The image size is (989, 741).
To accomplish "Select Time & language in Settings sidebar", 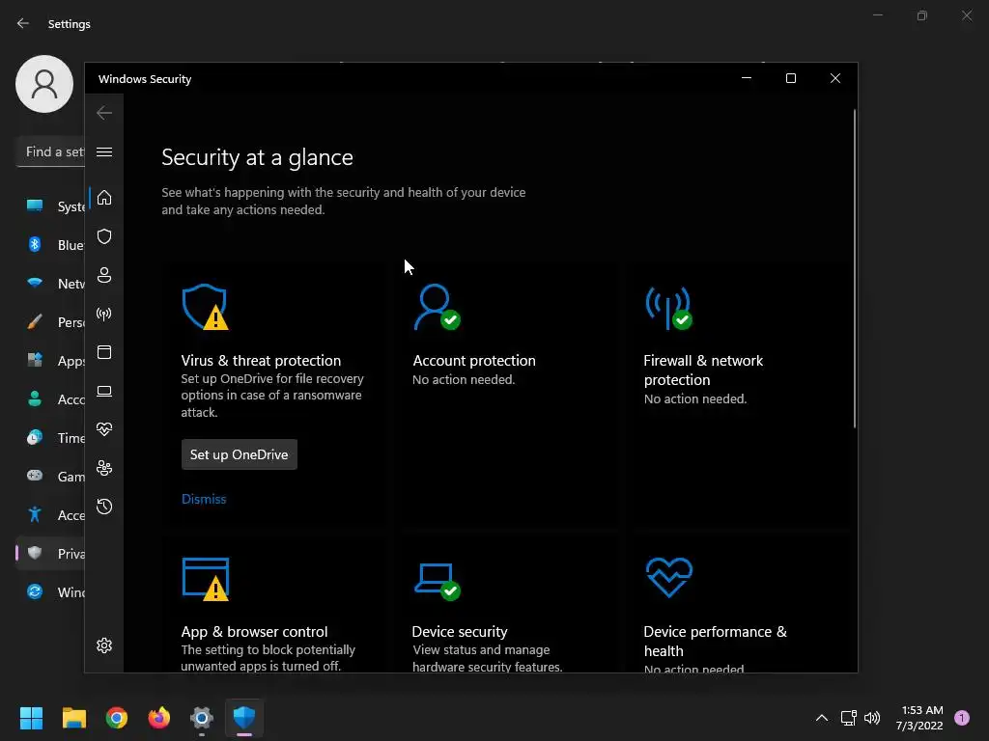I will [50, 437].
